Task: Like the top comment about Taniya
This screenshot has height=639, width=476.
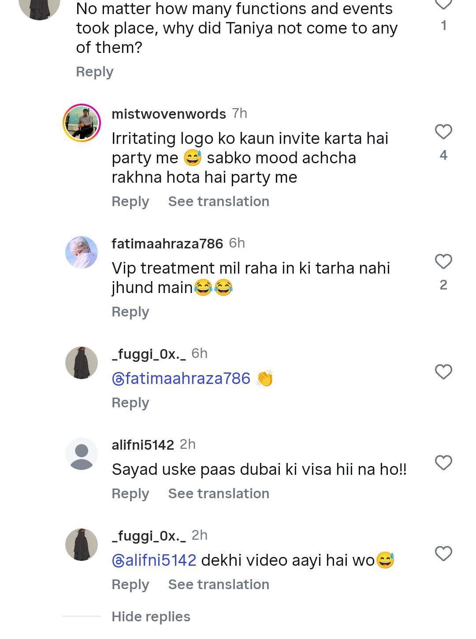Action: click(x=443, y=4)
